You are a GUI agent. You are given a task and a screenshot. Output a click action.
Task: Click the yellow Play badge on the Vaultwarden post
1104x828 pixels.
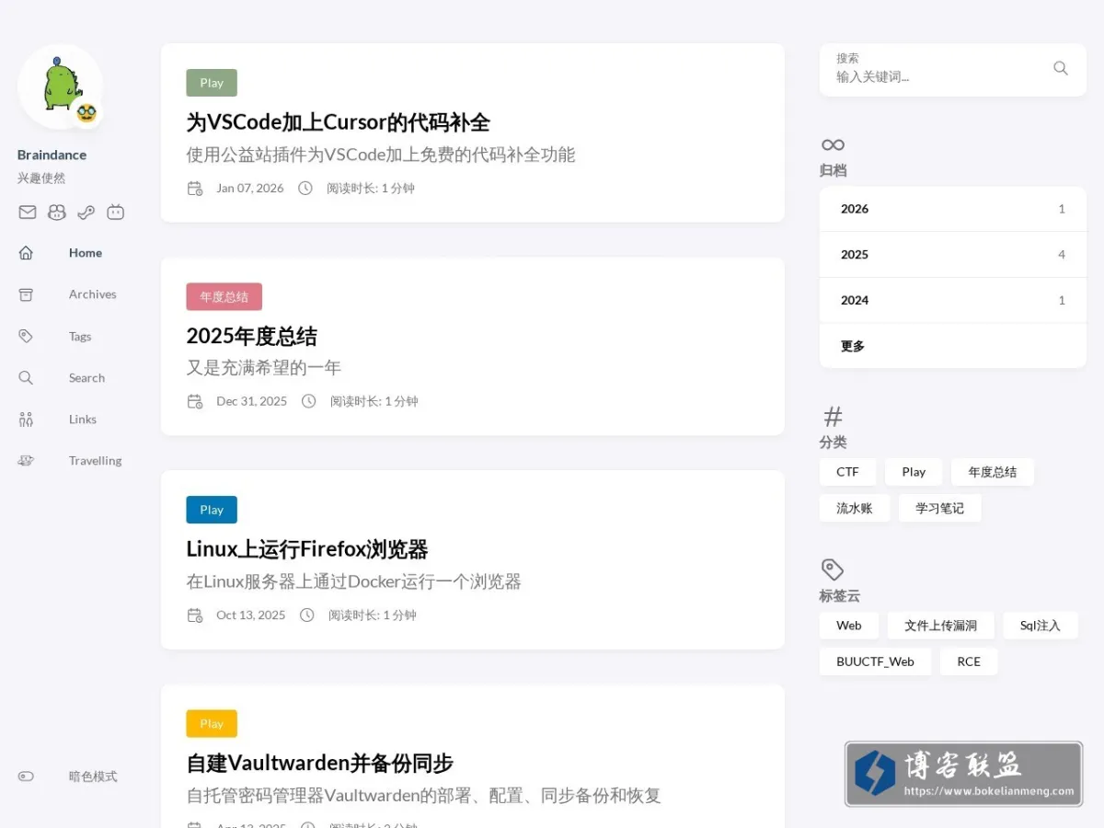point(212,723)
